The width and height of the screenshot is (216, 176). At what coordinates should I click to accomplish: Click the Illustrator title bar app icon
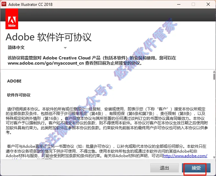(x=4, y=4)
